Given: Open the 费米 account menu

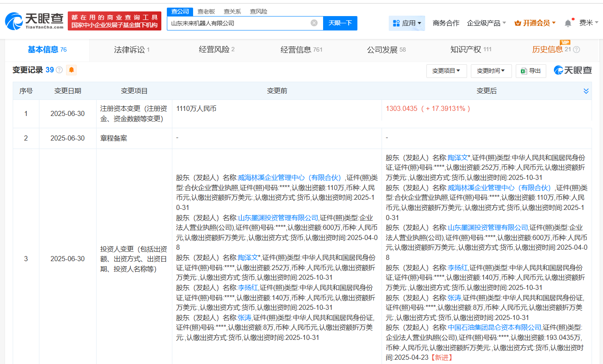Looking at the screenshot, I should tap(589, 23).
